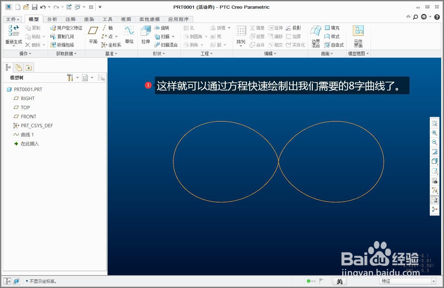Click the 扫描混合 swept blend tool
The height and width of the screenshot is (288, 444).
[166, 45]
